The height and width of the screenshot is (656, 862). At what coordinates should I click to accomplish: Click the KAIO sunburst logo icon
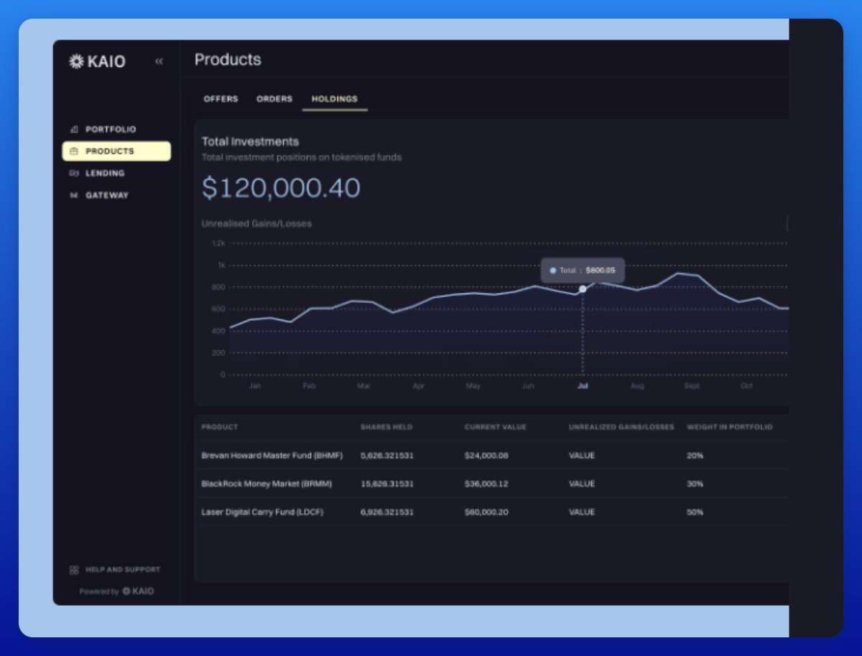click(x=76, y=62)
